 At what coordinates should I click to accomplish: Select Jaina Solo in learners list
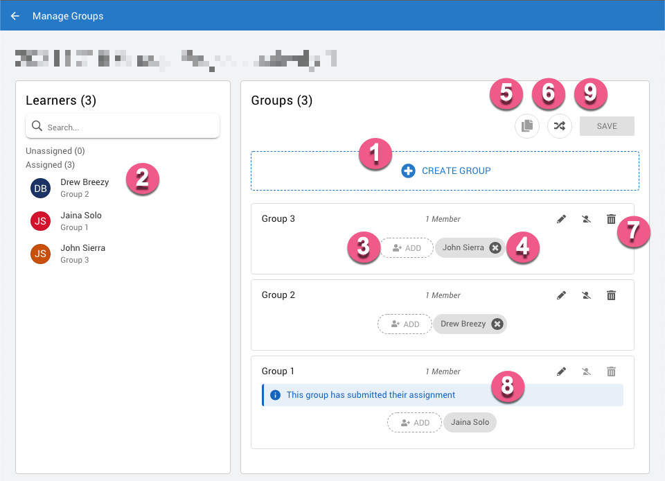click(80, 221)
